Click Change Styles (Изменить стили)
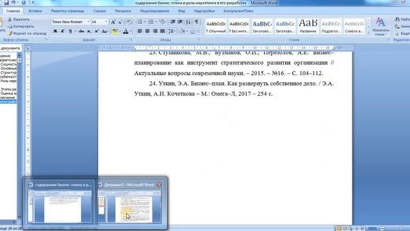Viewport: 410px width, 231px height. coord(381,26)
